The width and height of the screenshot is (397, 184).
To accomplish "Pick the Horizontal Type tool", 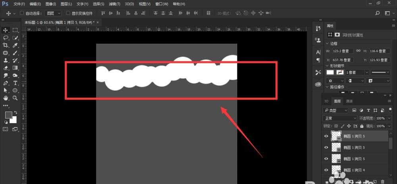I will [x=15, y=83].
